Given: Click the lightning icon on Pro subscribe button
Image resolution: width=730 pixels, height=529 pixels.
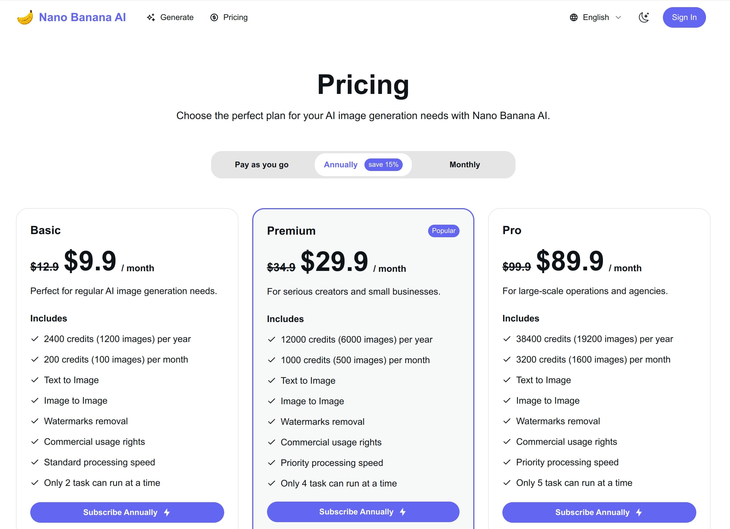Looking at the screenshot, I should 639,512.
